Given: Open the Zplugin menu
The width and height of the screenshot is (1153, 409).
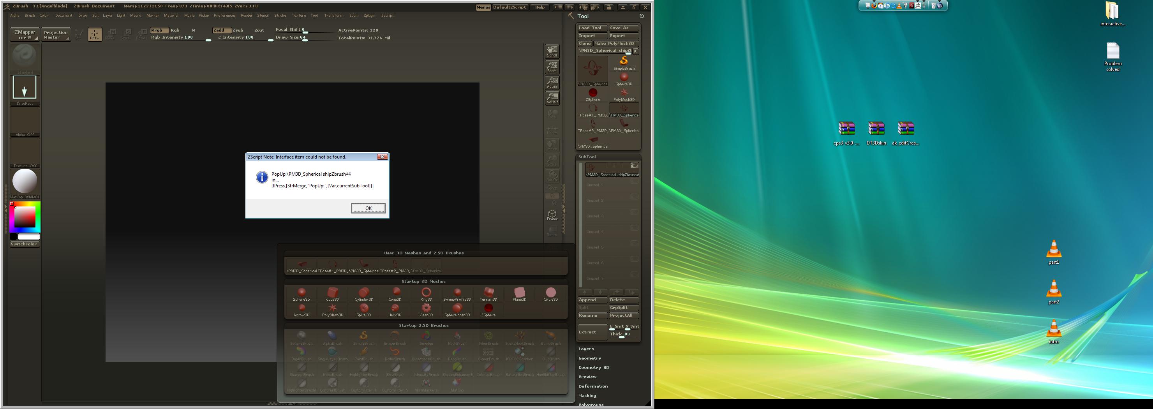Looking at the screenshot, I should [369, 16].
